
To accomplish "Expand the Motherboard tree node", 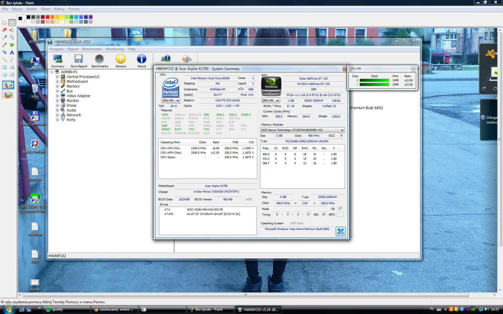I will [57, 81].
